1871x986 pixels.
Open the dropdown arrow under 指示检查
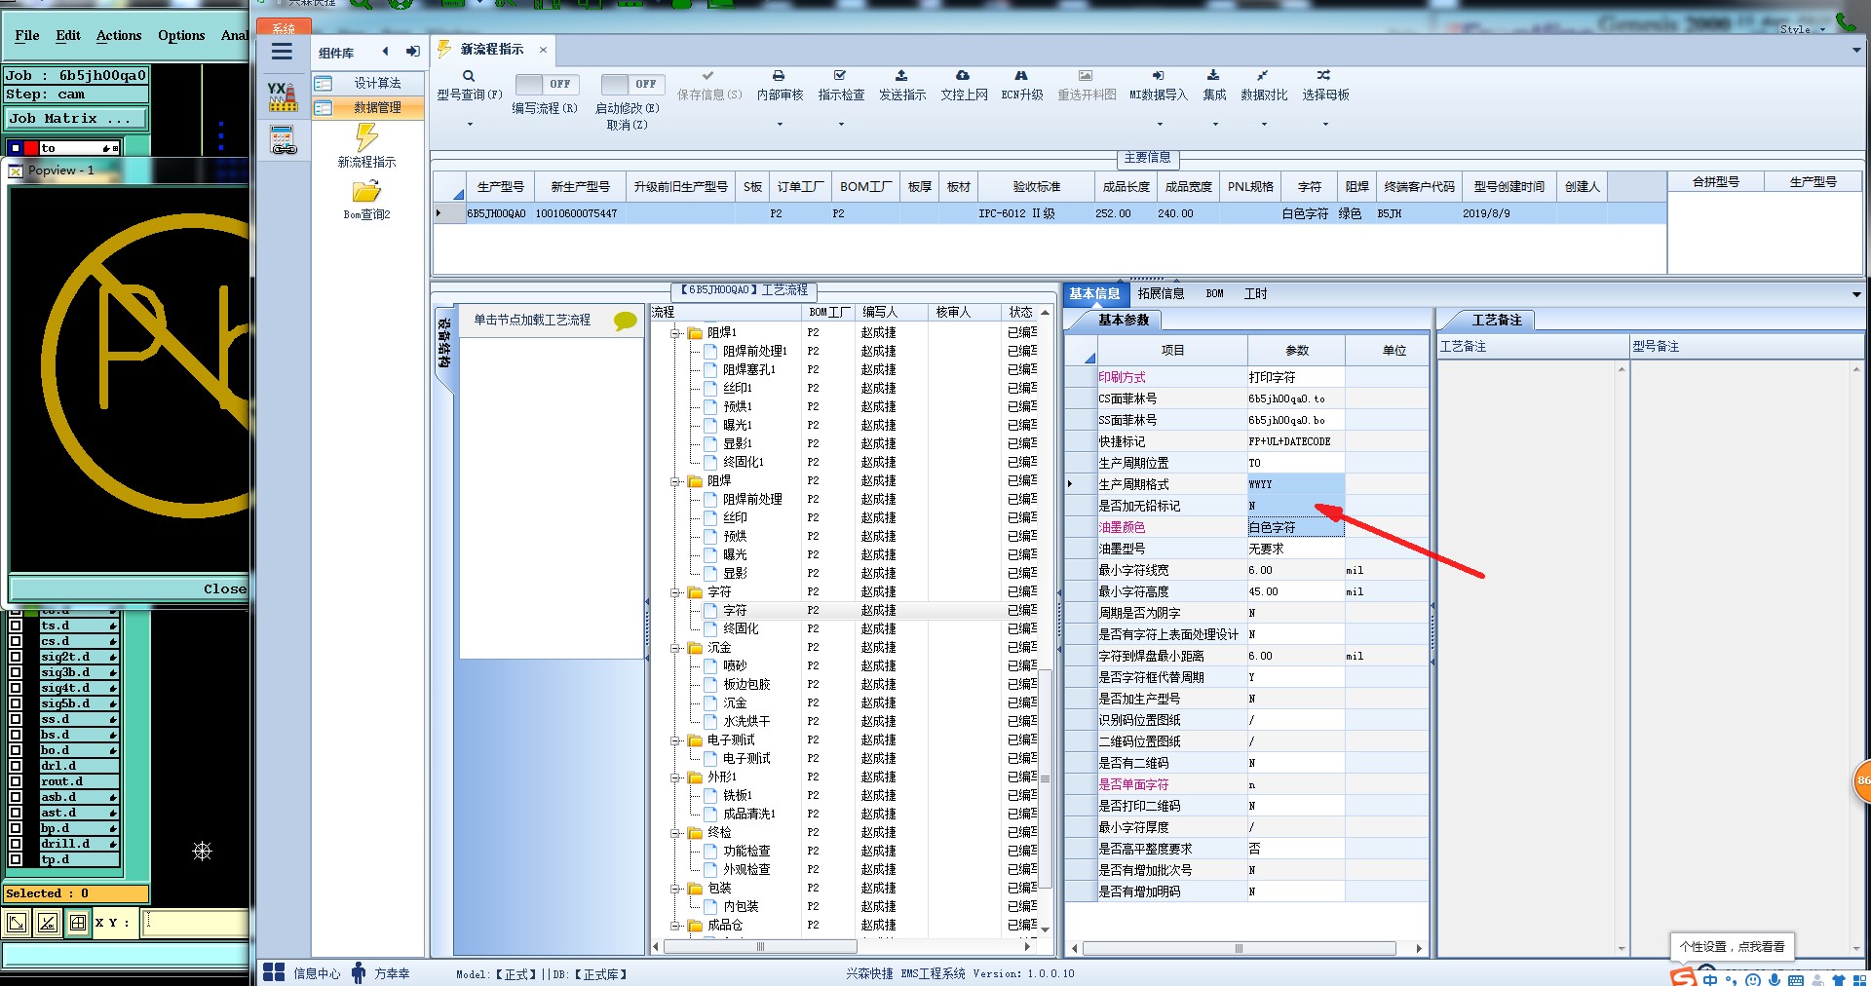[841, 125]
